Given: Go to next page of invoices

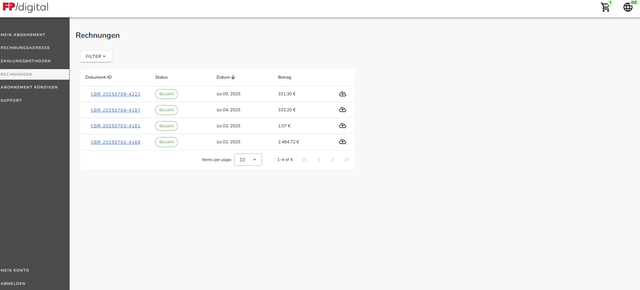Looking at the screenshot, I should click(x=333, y=160).
